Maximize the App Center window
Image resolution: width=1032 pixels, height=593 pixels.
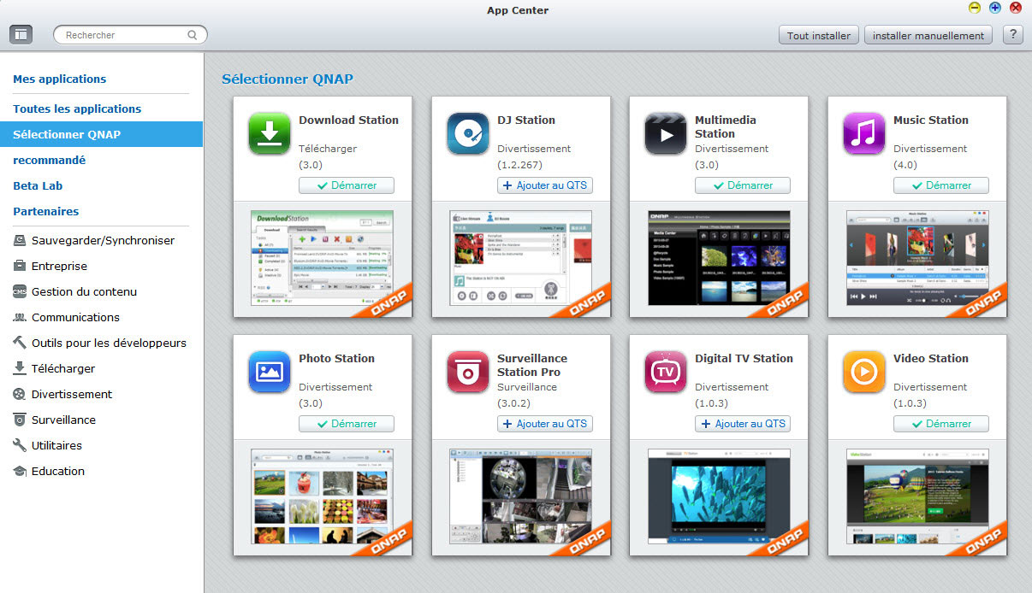[x=995, y=8]
